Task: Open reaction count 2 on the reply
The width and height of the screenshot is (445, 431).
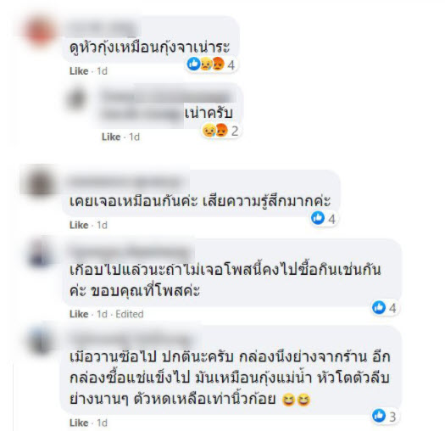Action: coord(235,131)
